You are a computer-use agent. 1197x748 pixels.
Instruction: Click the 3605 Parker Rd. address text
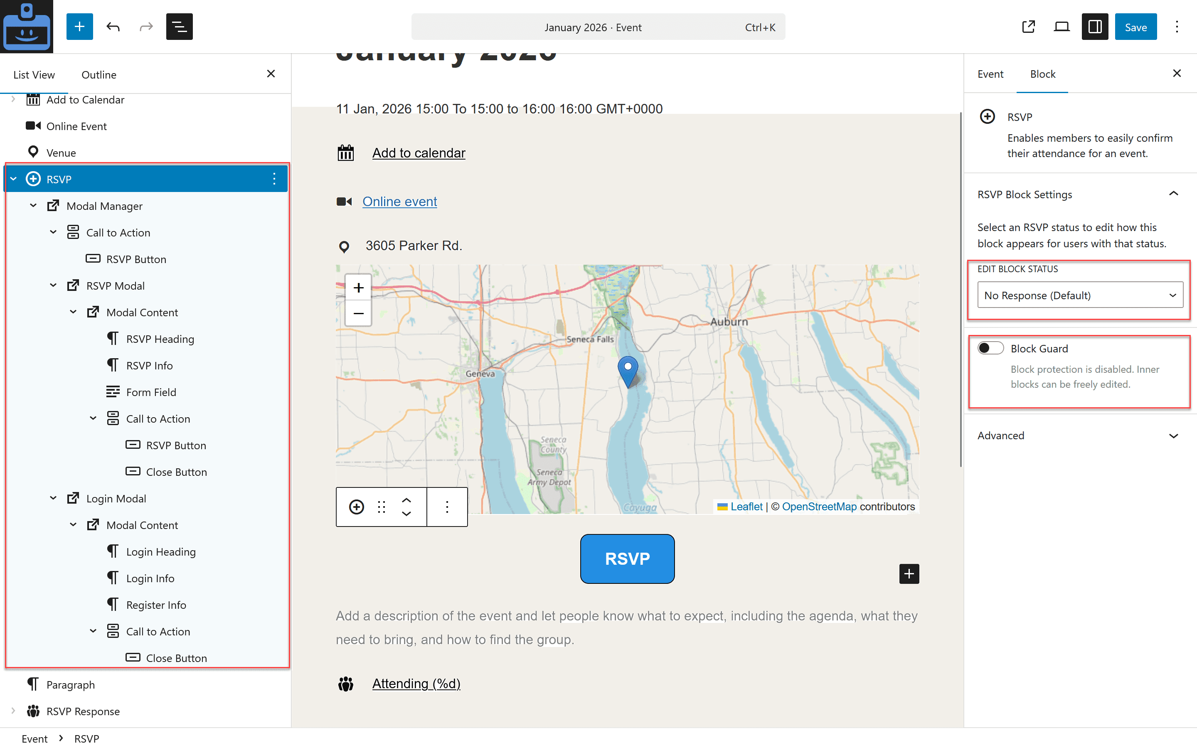pos(414,246)
